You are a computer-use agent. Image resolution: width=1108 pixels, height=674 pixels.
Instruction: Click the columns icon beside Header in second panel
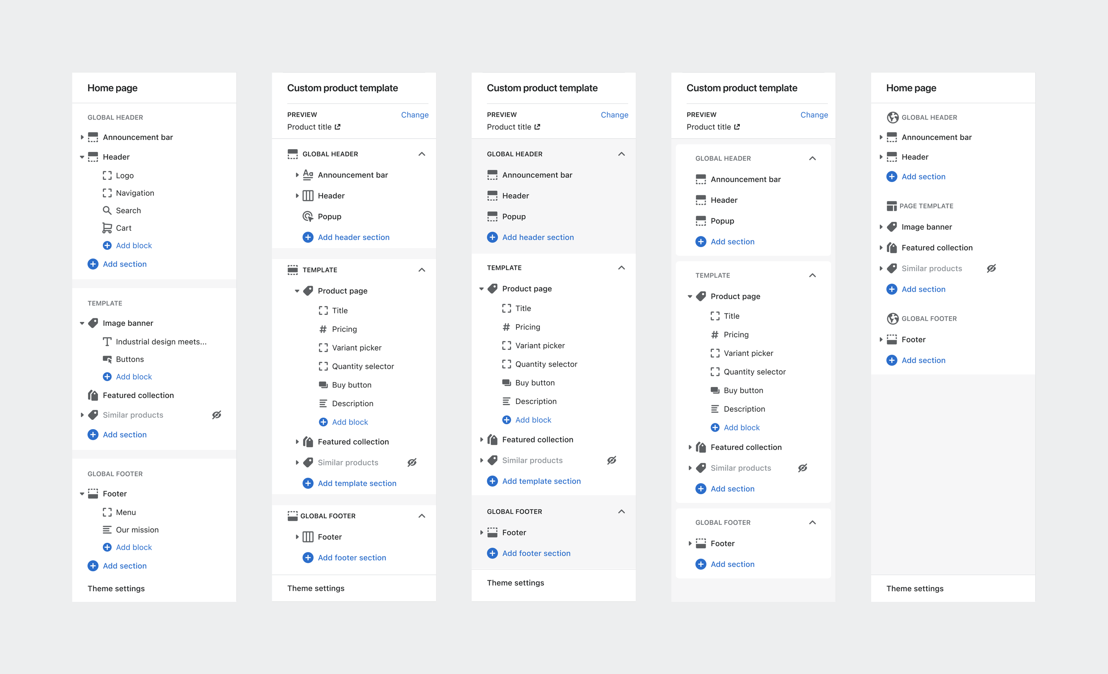pos(308,195)
